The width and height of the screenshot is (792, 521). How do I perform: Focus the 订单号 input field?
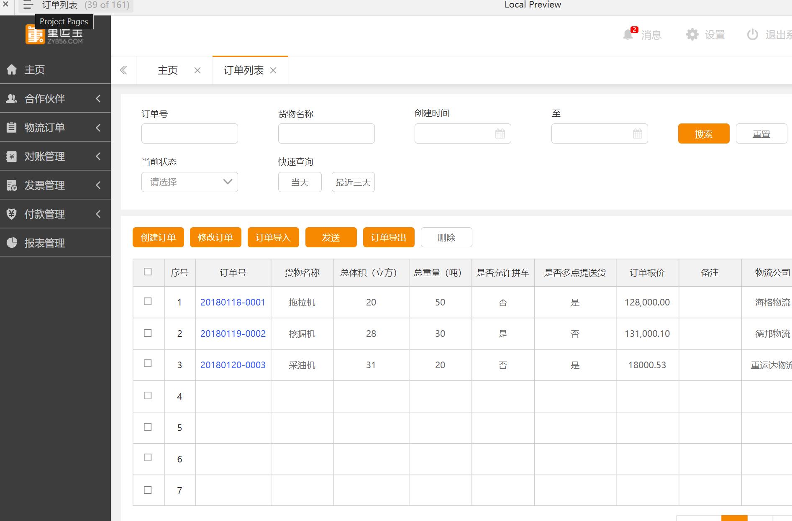[190, 133]
